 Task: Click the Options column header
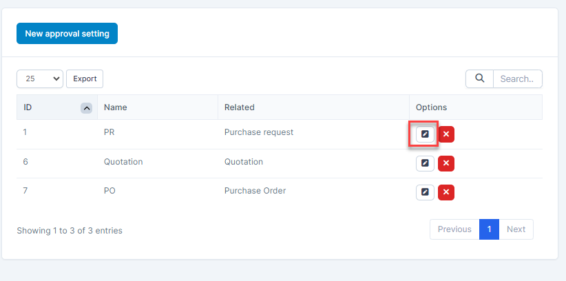[x=431, y=107]
